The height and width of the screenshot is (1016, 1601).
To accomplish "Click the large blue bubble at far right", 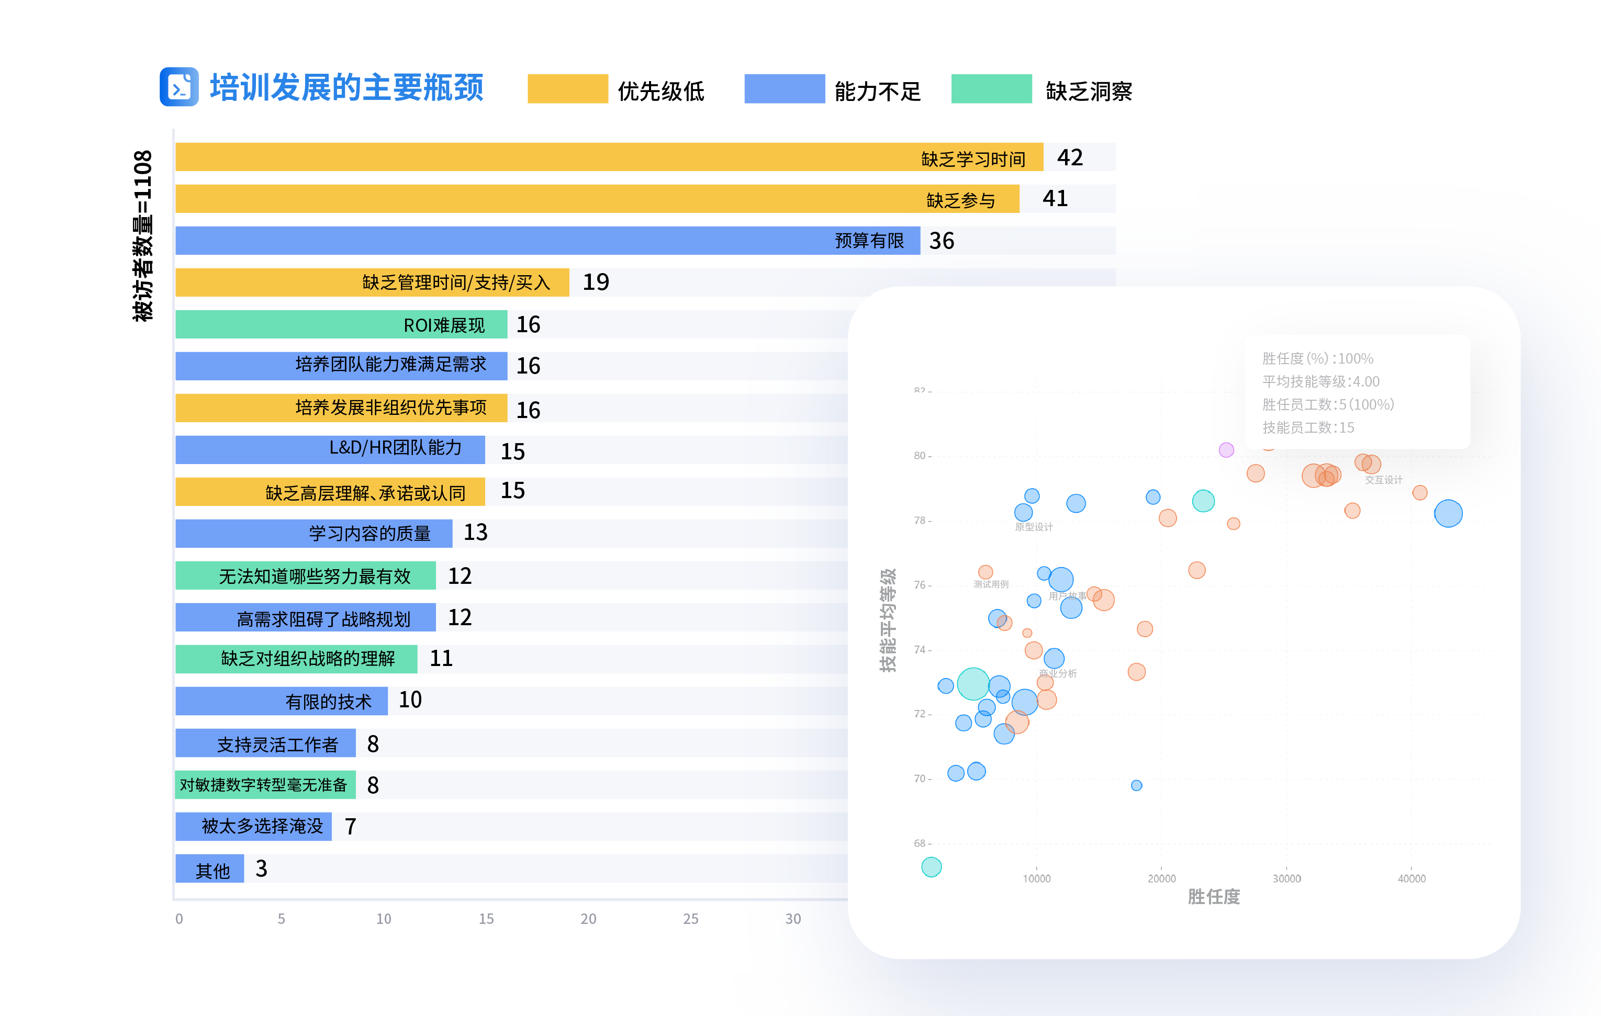I will 1448,513.
